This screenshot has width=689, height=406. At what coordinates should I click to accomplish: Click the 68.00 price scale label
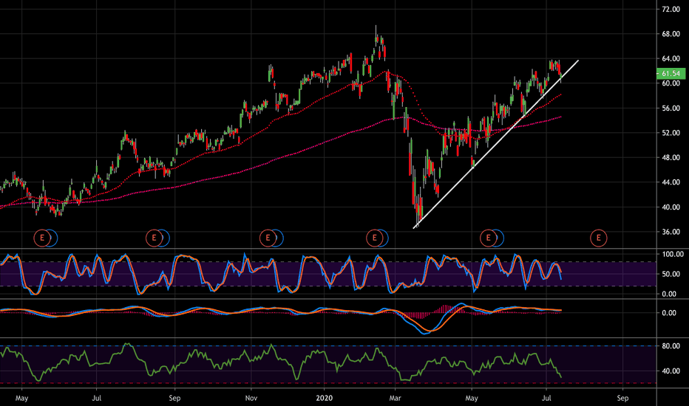click(x=671, y=34)
